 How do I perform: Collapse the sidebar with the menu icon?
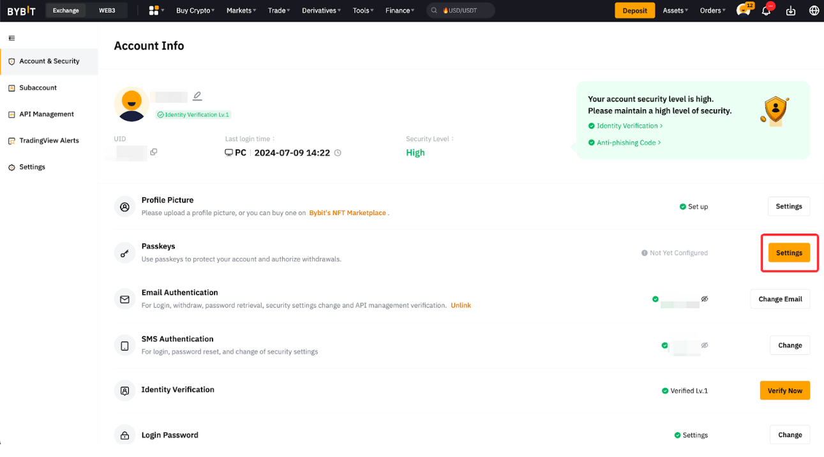pyautogui.click(x=11, y=38)
